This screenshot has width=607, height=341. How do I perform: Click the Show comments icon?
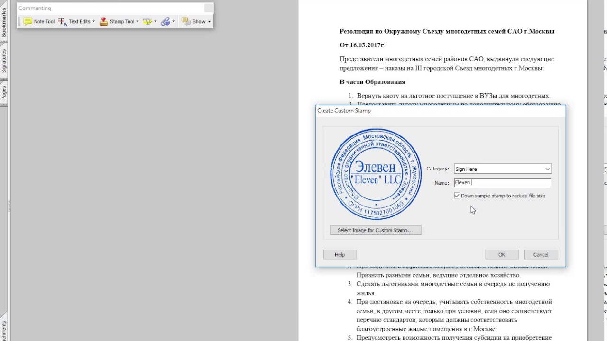(186, 21)
